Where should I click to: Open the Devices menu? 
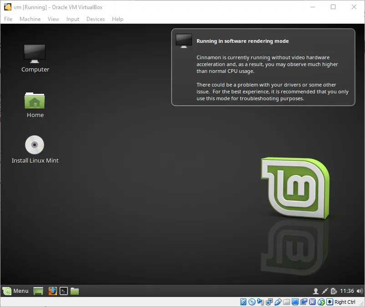(96, 19)
